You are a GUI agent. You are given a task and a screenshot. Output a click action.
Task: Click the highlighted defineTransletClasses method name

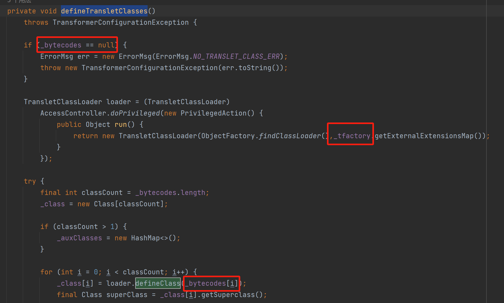point(104,11)
